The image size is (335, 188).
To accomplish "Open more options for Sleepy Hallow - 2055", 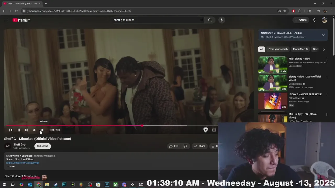I will (x=327, y=77).
